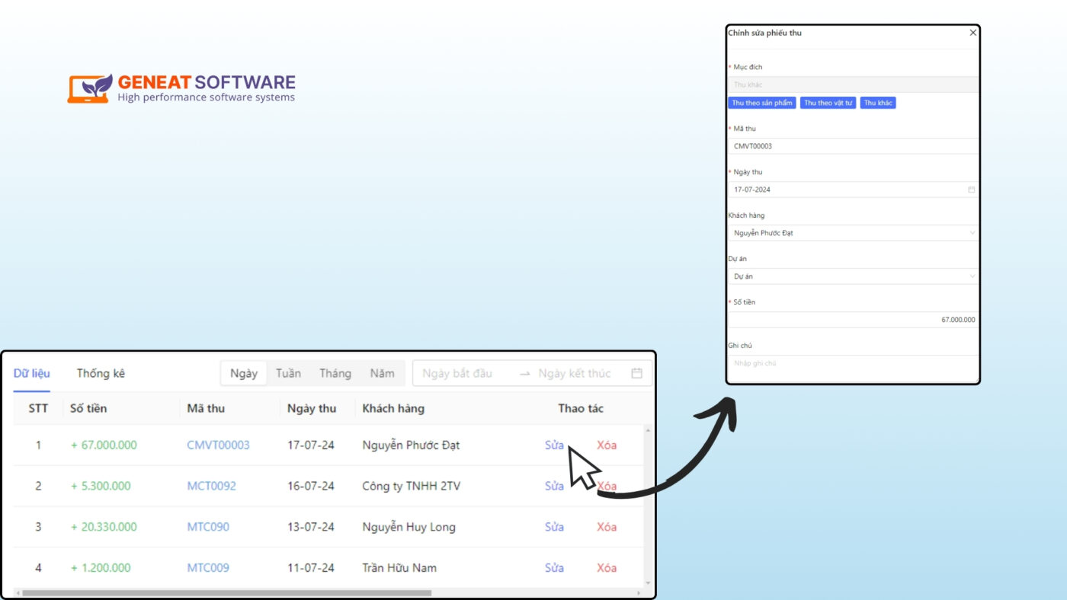1067x600 pixels.
Task: Select the Ngày period filter
Action: (244, 373)
